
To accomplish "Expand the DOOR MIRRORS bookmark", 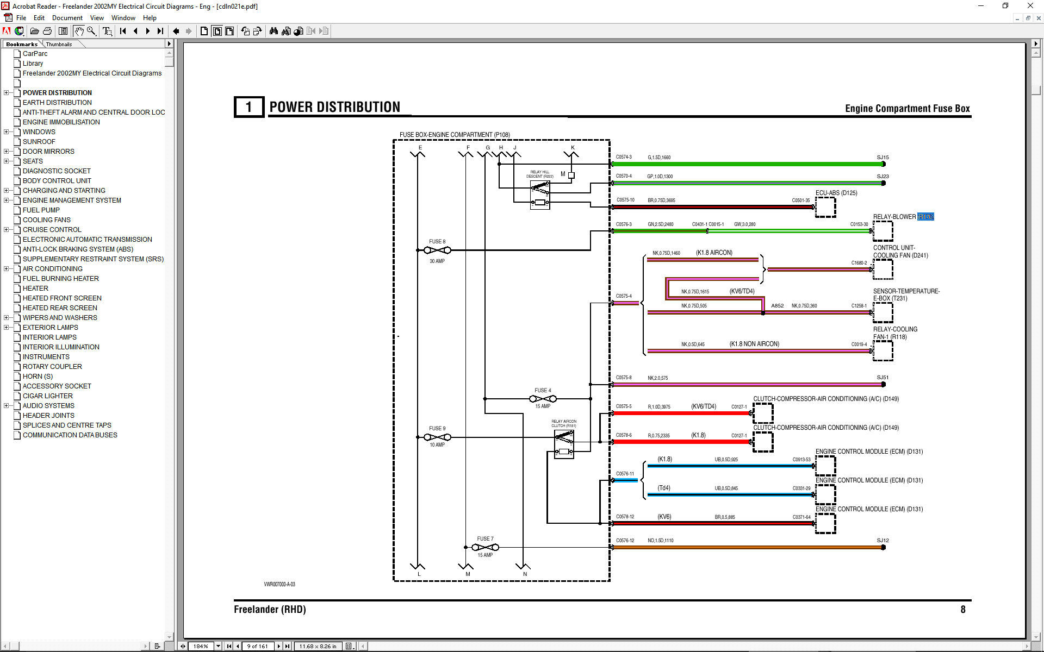I will (x=6, y=152).
